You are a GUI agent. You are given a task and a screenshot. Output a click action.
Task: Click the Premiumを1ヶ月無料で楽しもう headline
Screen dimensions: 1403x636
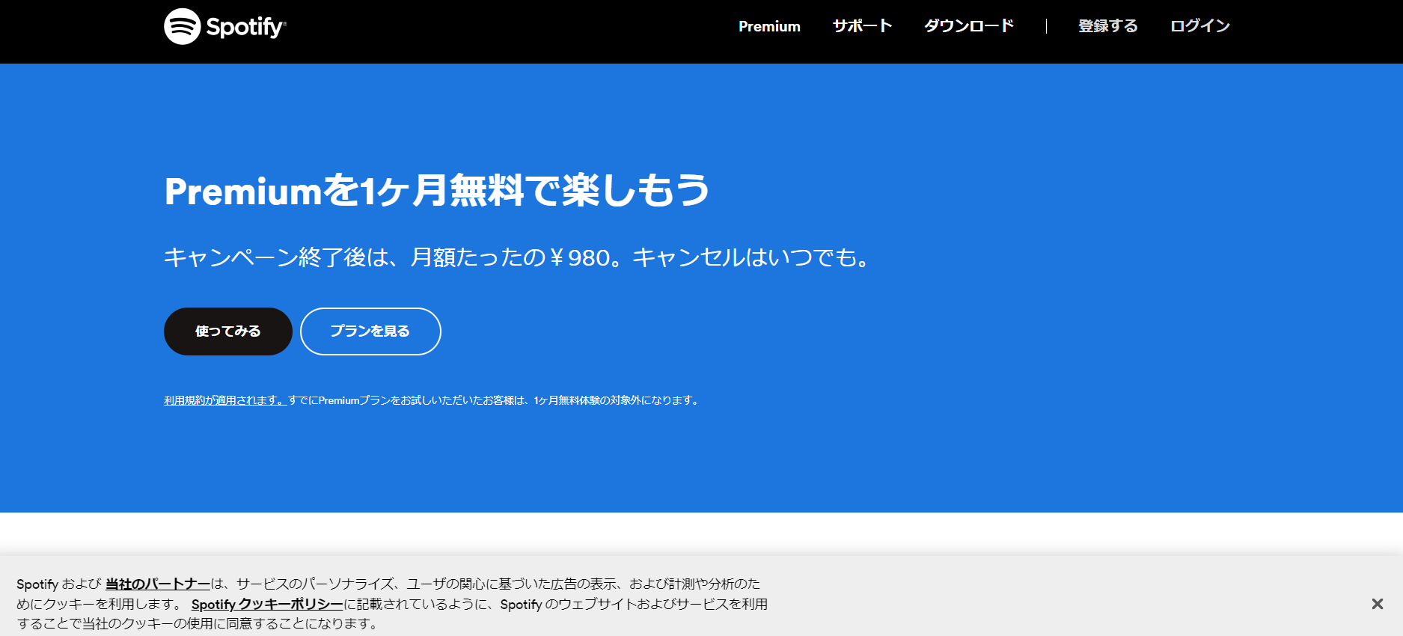(437, 190)
